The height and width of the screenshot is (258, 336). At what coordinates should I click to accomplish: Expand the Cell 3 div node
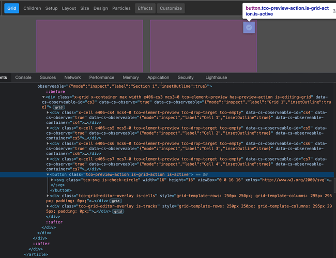tap(48, 143)
